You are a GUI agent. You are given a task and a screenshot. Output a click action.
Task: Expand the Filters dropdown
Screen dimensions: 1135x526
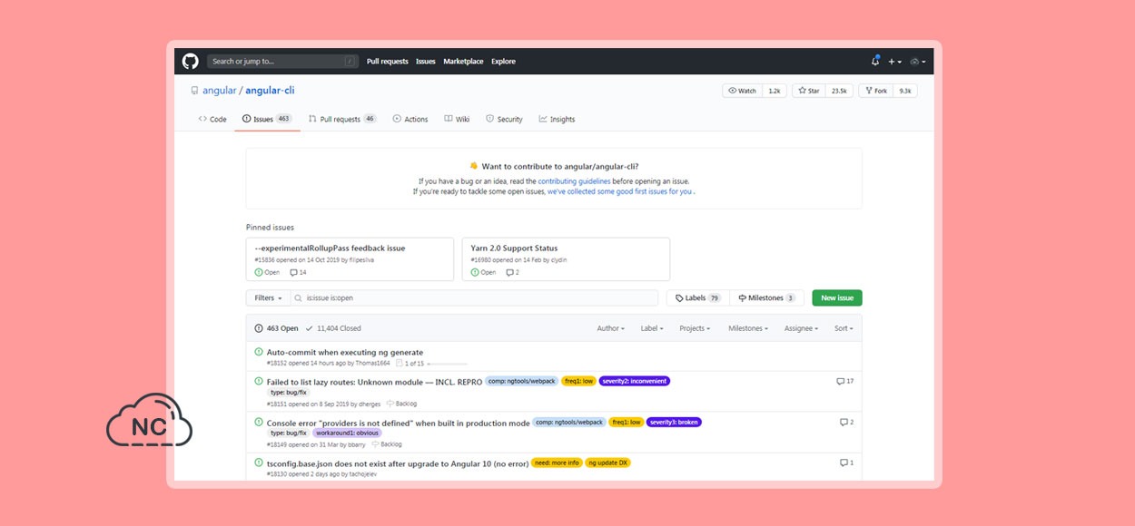click(268, 298)
